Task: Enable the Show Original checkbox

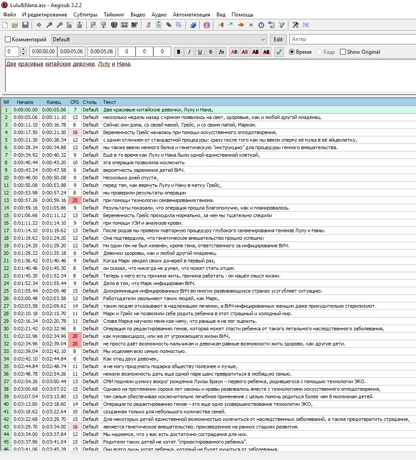Action: point(343,52)
